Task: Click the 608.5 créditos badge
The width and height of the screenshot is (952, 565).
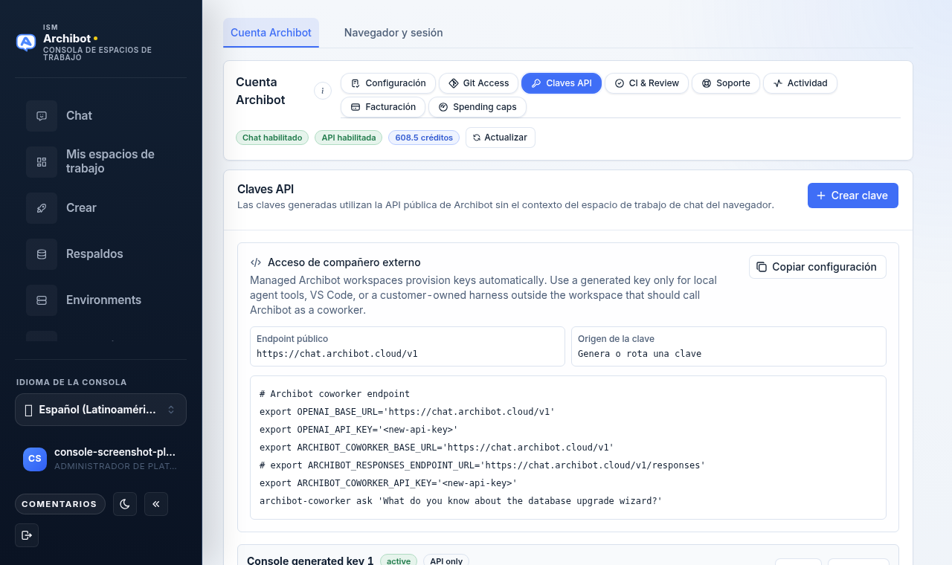Action: 424,138
